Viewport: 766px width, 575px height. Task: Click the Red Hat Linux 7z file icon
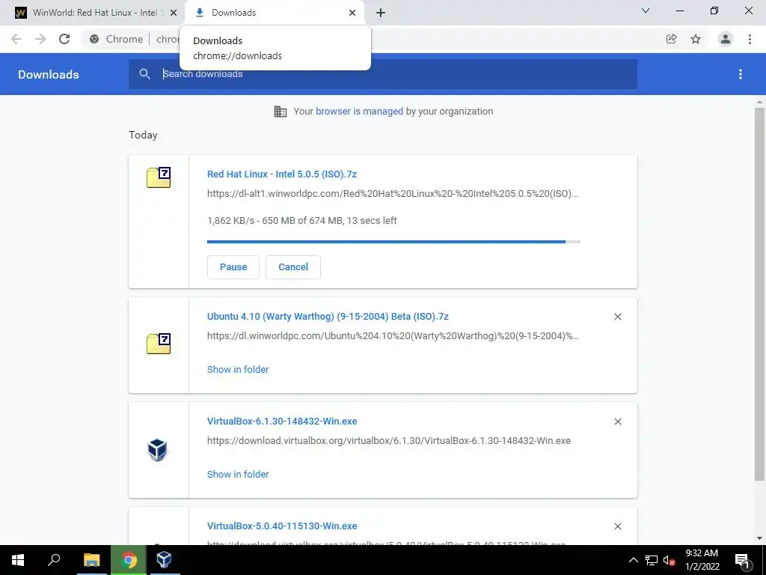(x=159, y=177)
